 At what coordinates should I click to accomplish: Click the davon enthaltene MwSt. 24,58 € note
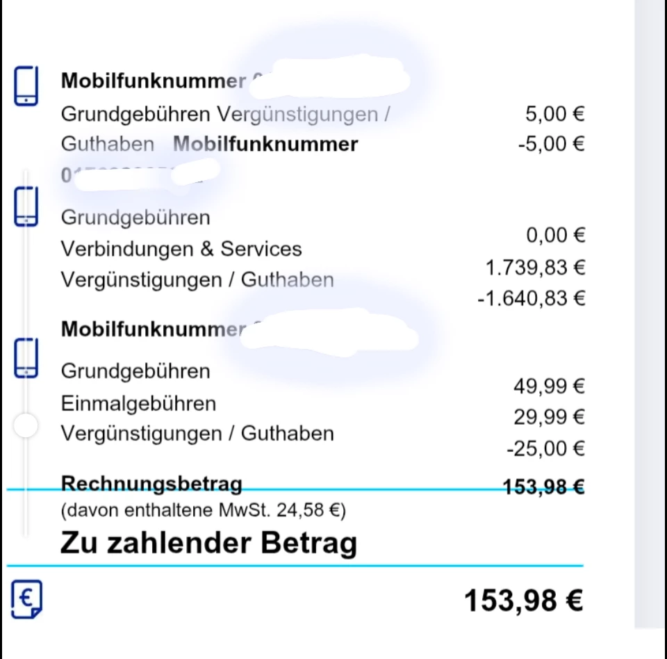pos(203,511)
